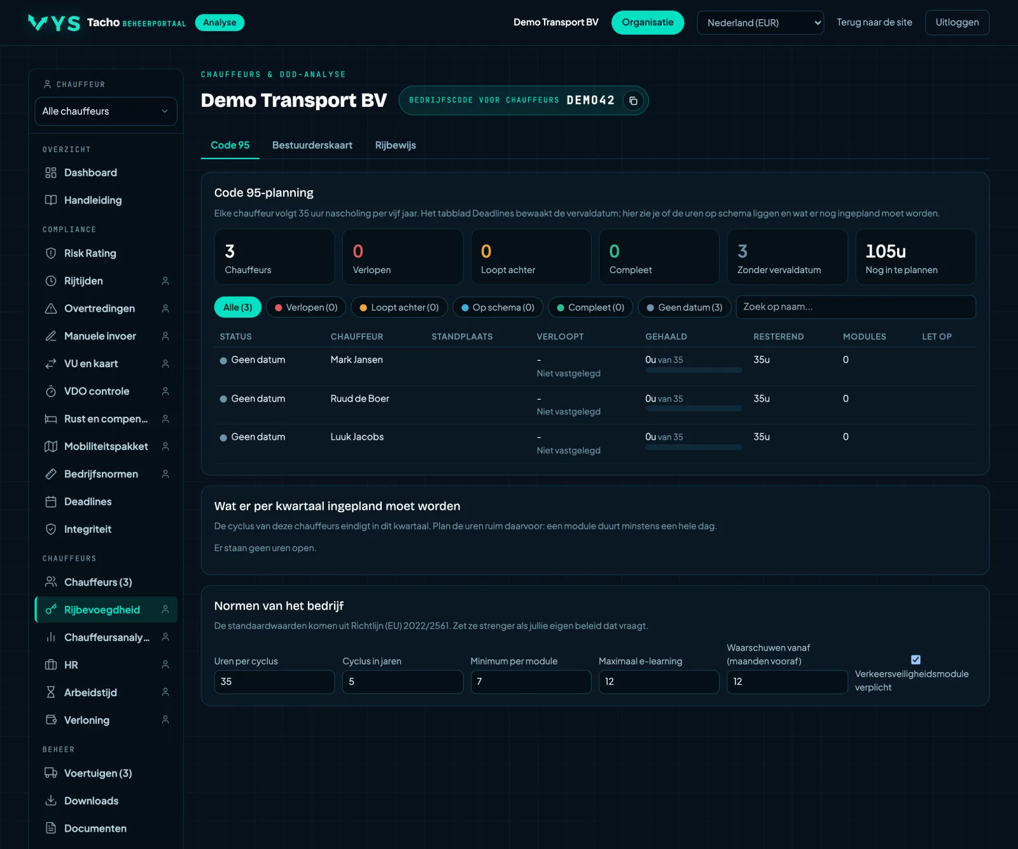Image resolution: width=1018 pixels, height=849 pixels.
Task: Filter by Geen datum (3) chip
Action: 685,307
